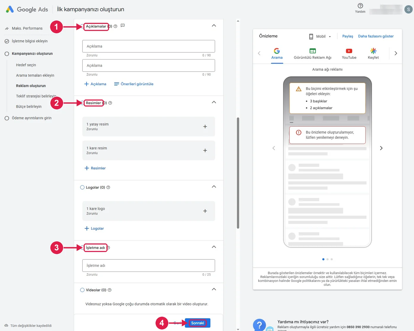Viewport: 414px width, 331px height.
Task: Click Daha fazlasını göster link
Action: pos(376,36)
